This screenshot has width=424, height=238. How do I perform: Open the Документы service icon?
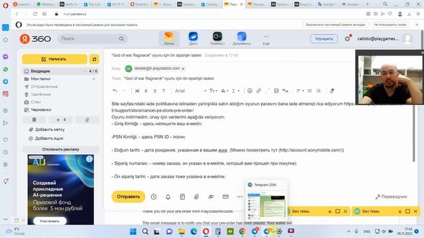point(242,38)
